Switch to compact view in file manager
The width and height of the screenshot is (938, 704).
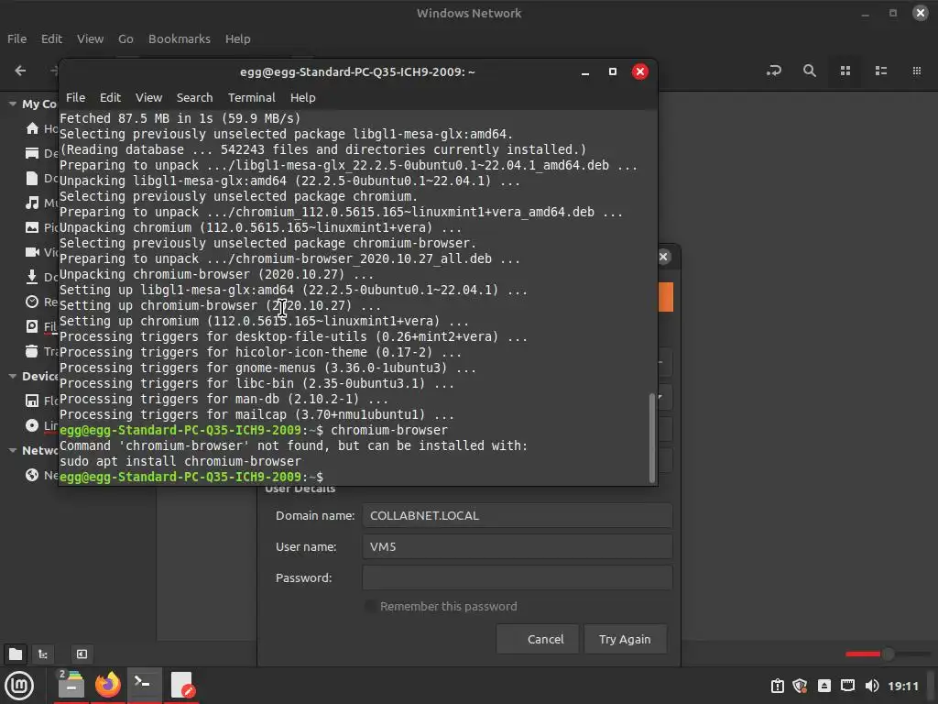tap(916, 71)
